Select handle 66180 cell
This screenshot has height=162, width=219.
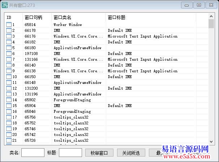30,48
